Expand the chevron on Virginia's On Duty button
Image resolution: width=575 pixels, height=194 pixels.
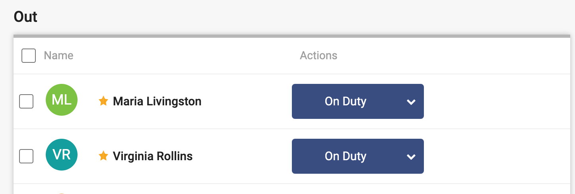tap(411, 157)
